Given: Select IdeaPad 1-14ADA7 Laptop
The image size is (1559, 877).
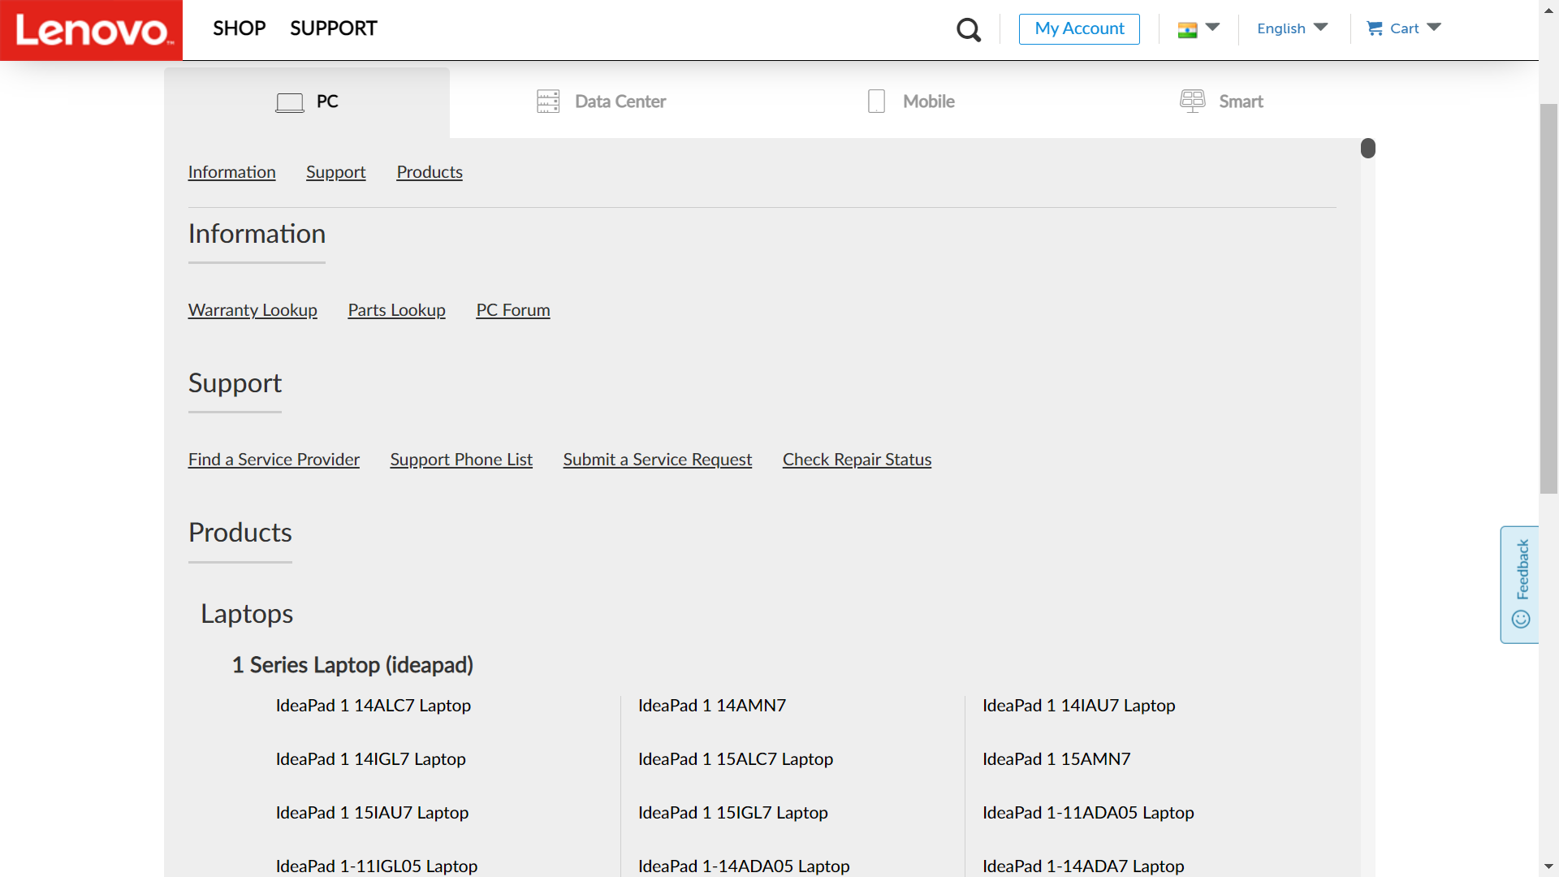Looking at the screenshot, I should point(1083,866).
